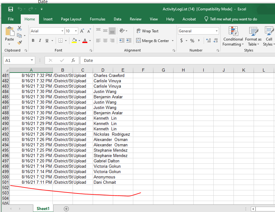275x212 pixels.
Task: Toggle Wrap Text
Action: (147, 31)
